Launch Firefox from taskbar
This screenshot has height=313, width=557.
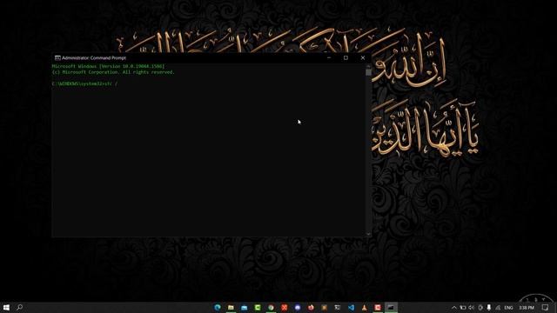pos(311,307)
